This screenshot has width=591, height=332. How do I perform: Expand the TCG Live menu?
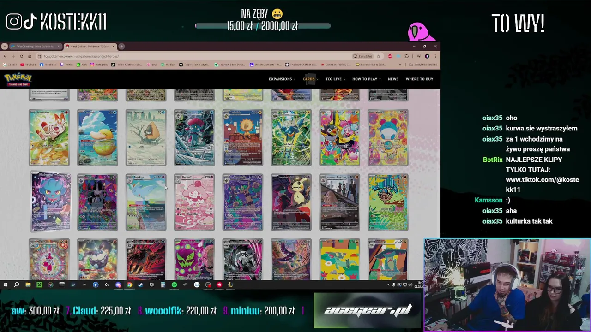tap(335, 79)
